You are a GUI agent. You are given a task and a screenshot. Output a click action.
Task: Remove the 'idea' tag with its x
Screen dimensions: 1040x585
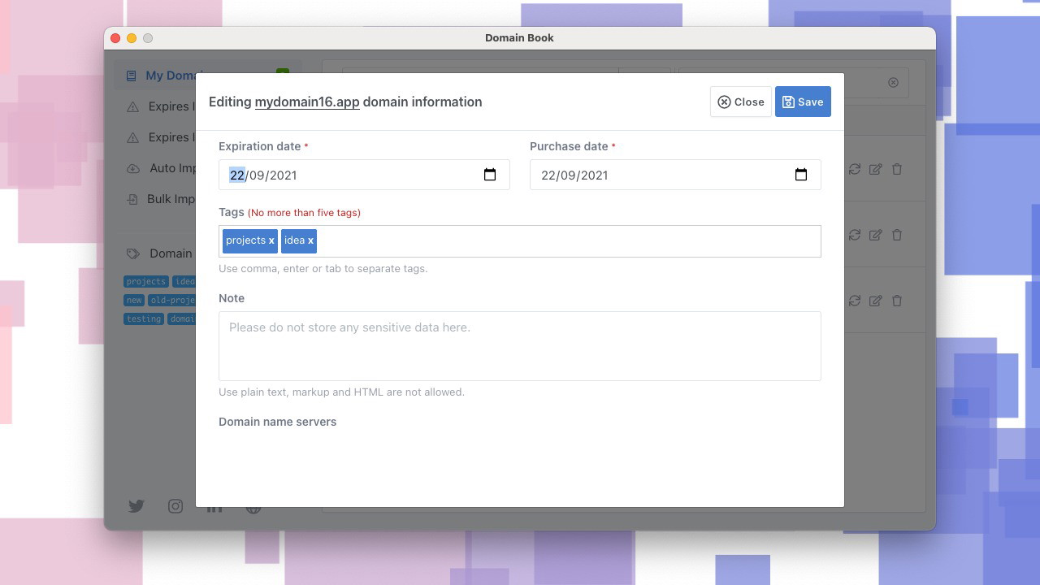[x=310, y=240]
